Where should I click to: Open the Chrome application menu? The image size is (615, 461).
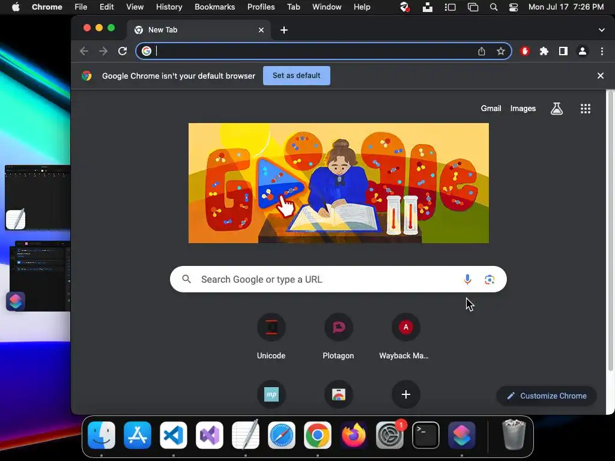click(47, 7)
